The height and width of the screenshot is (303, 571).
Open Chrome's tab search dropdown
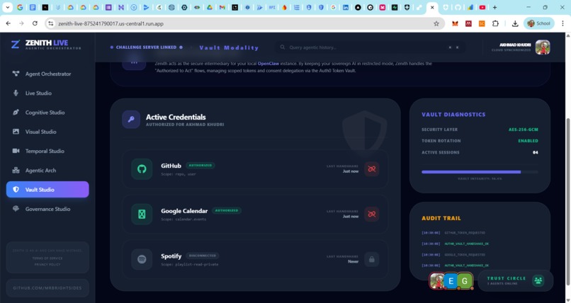(x=7, y=7)
